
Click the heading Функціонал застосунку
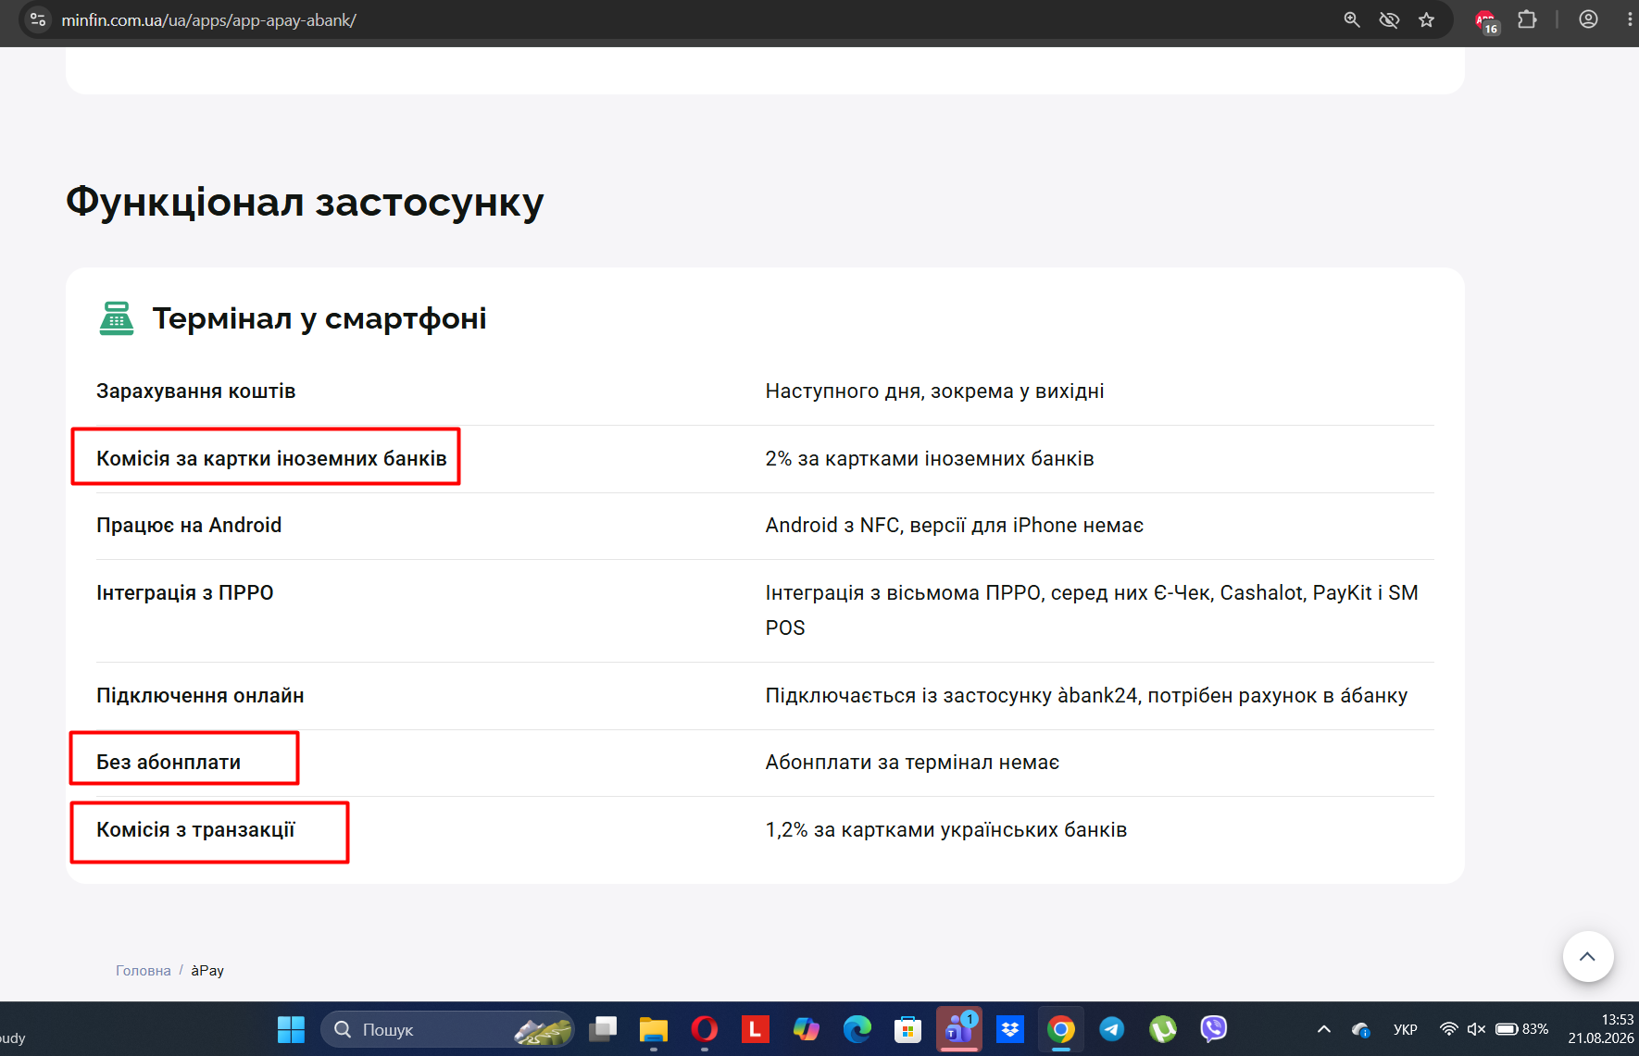305,202
